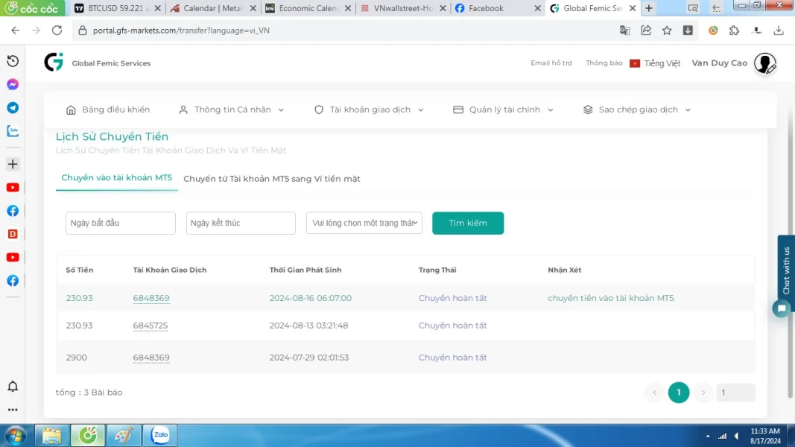Bookmark this page with the star icon
795x447 pixels.
[x=667, y=31]
